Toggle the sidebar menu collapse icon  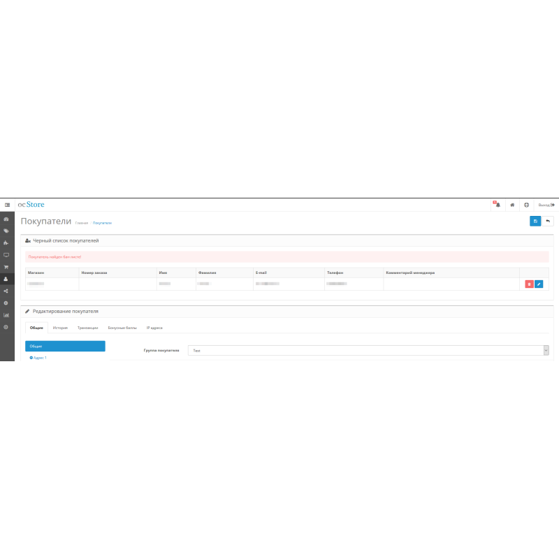click(x=7, y=205)
